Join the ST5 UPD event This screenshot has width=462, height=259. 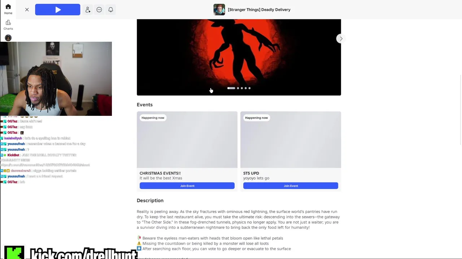click(x=291, y=186)
